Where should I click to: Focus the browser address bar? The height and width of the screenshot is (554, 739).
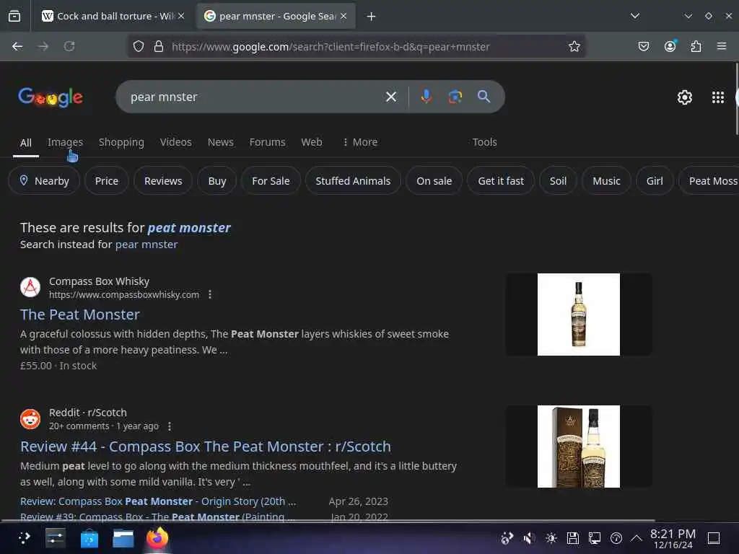pos(357,46)
